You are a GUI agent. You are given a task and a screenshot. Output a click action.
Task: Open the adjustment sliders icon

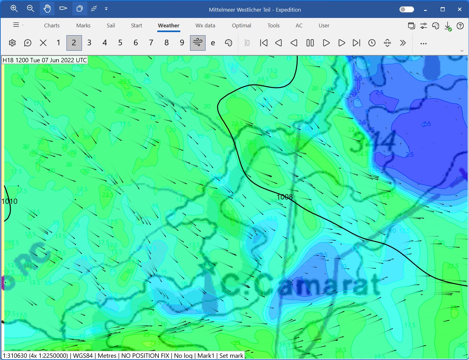pyautogui.click(x=424, y=26)
